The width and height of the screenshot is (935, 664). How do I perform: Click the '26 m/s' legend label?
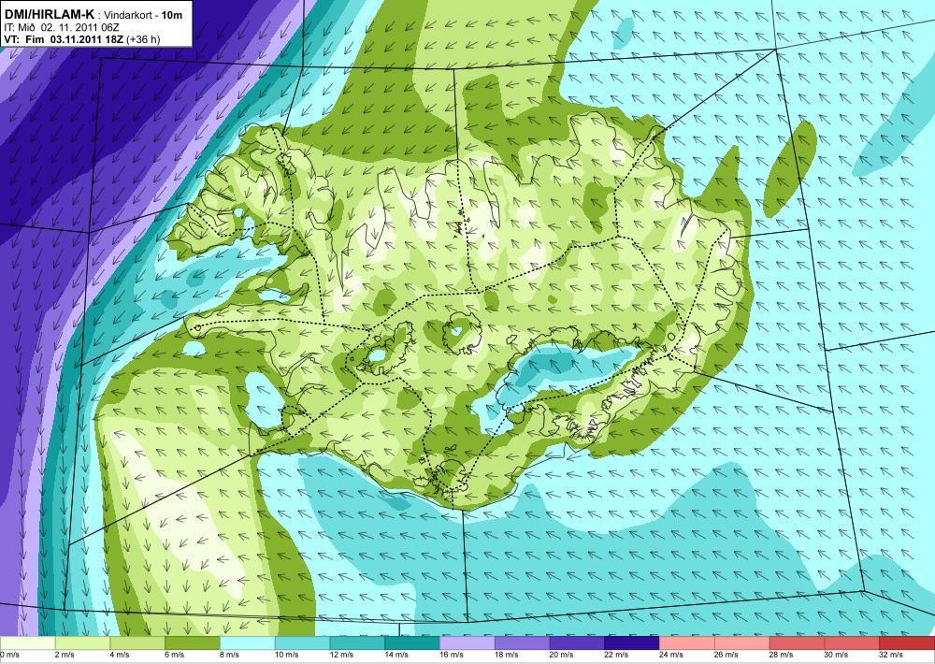pos(726,655)
